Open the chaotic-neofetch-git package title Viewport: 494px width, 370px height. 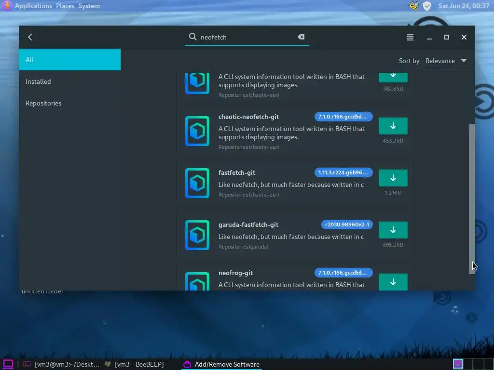point(248,117)
